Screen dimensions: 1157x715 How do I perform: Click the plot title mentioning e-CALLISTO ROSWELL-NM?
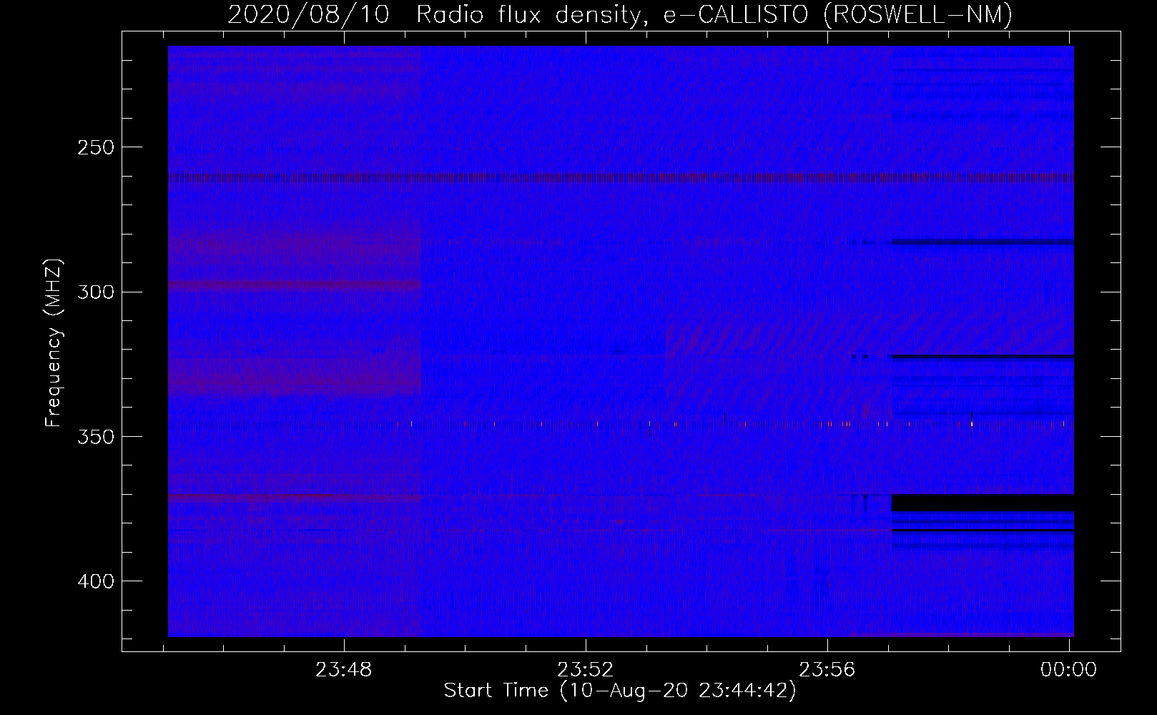620,14
